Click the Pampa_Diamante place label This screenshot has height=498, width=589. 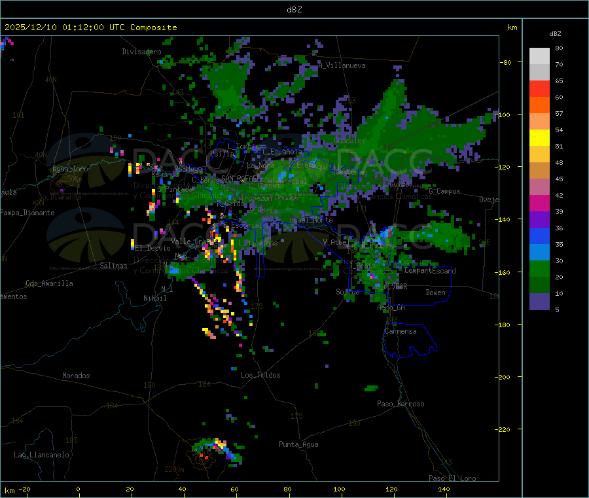27,213
